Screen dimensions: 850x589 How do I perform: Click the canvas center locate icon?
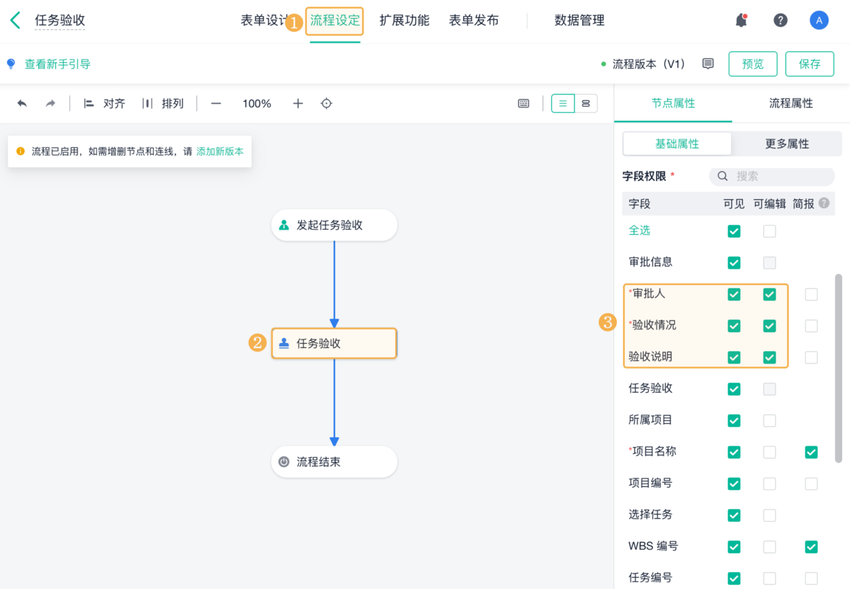point(326,103)
